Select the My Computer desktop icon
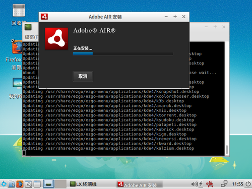Screen dimensions: 252x189 tap(17, 84)
